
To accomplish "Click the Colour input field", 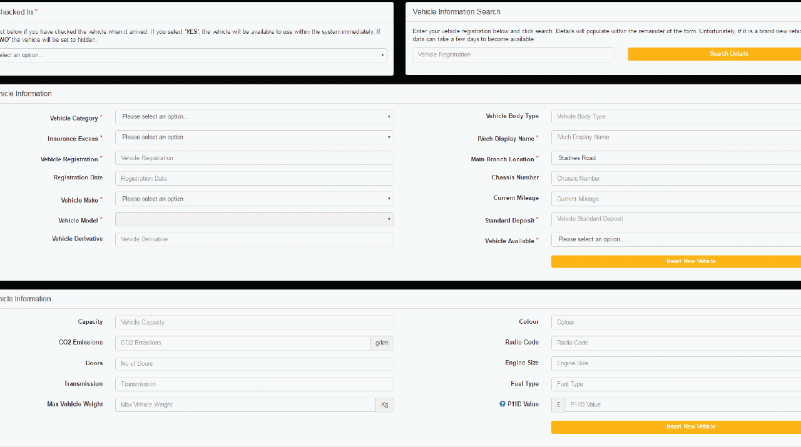I will pos(676,323).
